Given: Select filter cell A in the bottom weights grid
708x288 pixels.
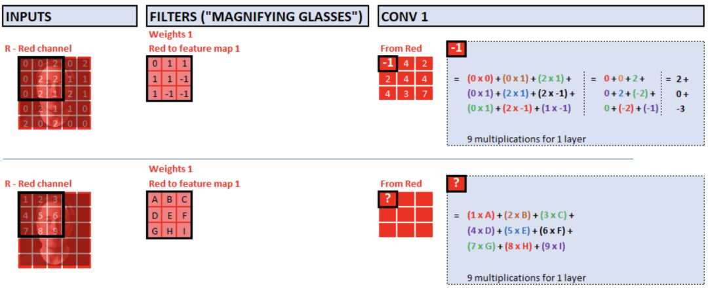Looking at the screenshot, I should [155, 199].
